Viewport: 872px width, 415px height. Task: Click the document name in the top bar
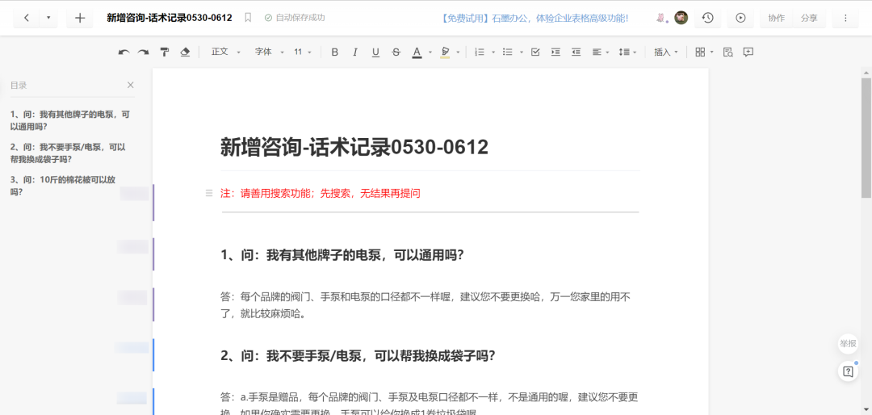pyautogui.click(x=170, y=18)
